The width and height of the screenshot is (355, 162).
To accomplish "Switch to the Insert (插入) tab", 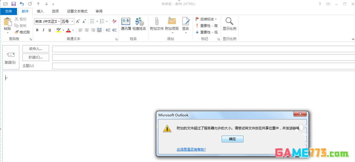I will [40, 11].
